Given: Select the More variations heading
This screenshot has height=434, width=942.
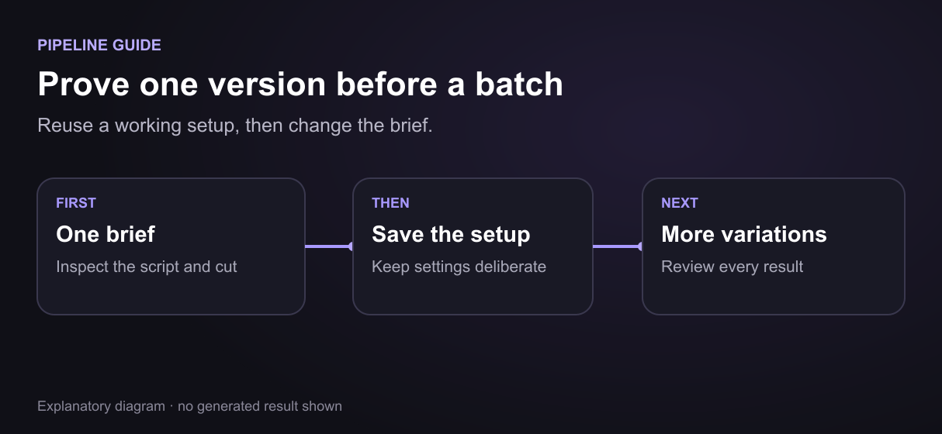Looking at the screenshot, I should point(744,234).
